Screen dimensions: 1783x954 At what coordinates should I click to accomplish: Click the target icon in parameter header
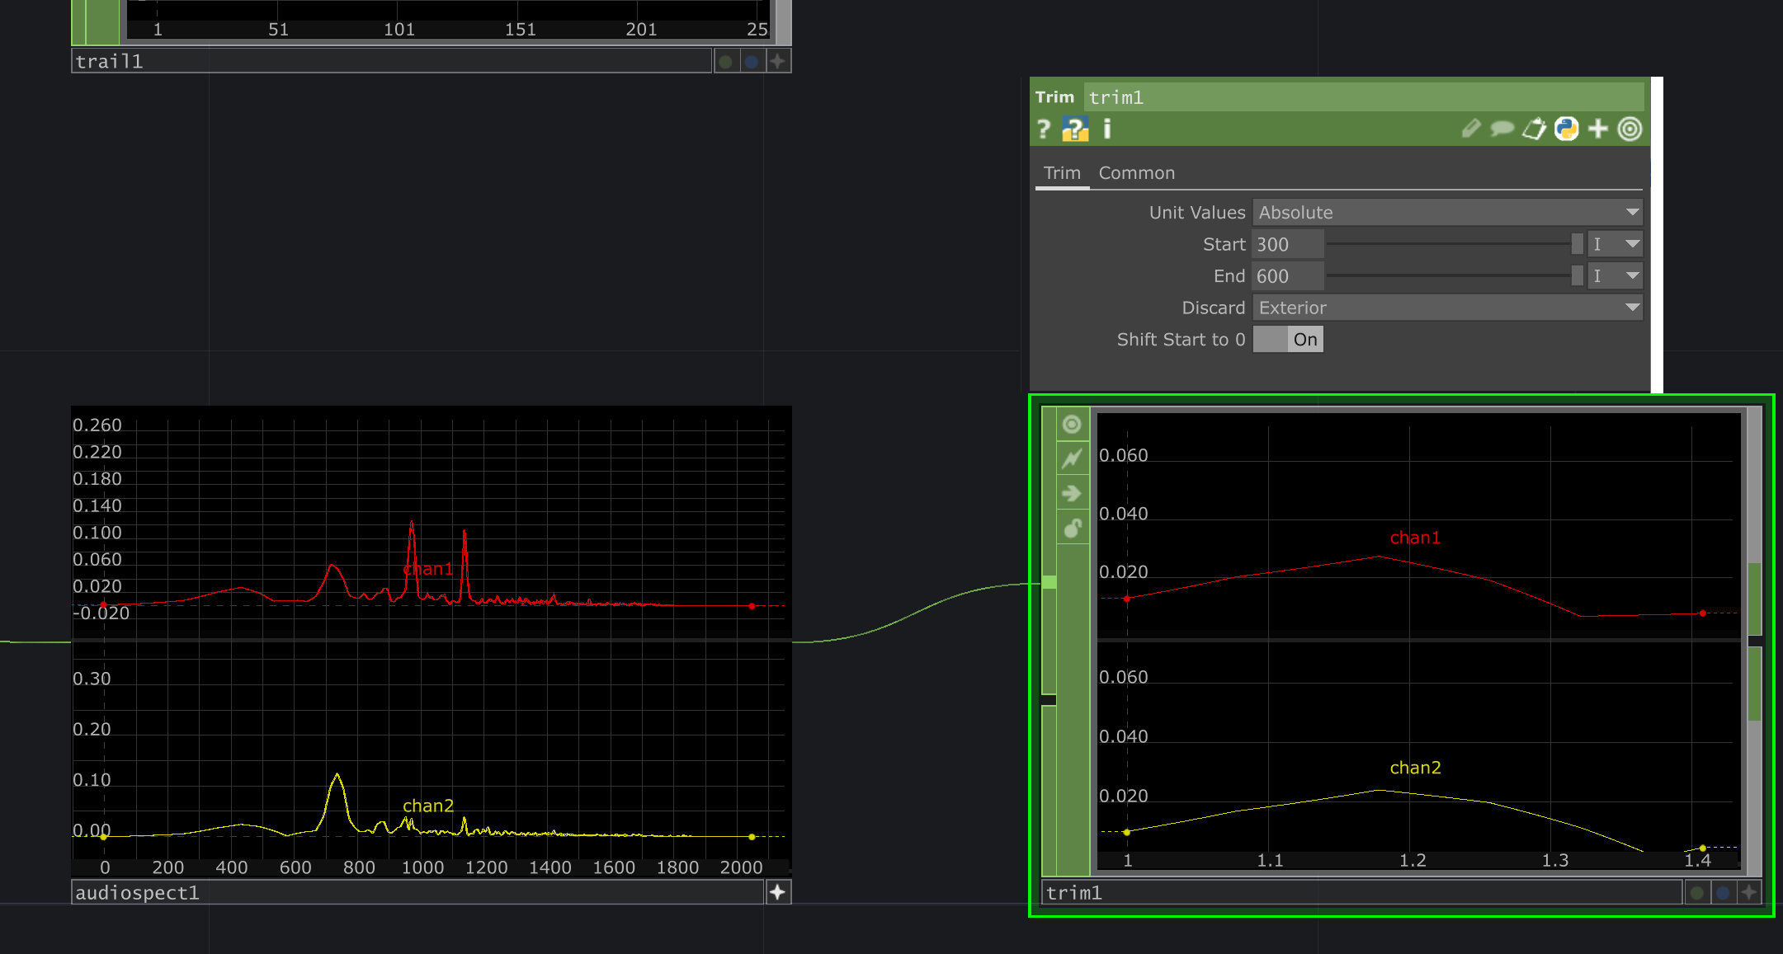tap(1630, 129)
